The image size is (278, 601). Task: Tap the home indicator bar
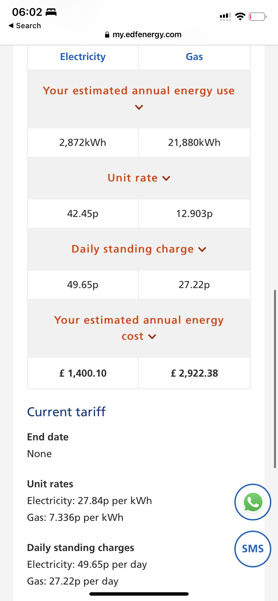coord(139,594)
